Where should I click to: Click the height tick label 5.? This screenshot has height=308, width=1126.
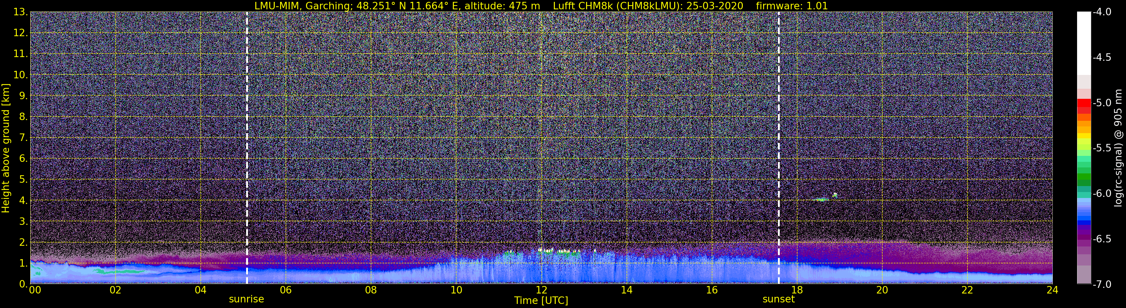(24, 180)
